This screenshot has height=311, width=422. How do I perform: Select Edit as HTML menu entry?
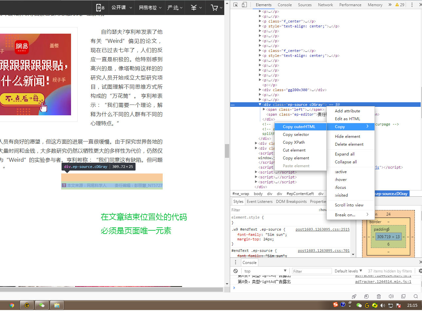tap(347, 119)
